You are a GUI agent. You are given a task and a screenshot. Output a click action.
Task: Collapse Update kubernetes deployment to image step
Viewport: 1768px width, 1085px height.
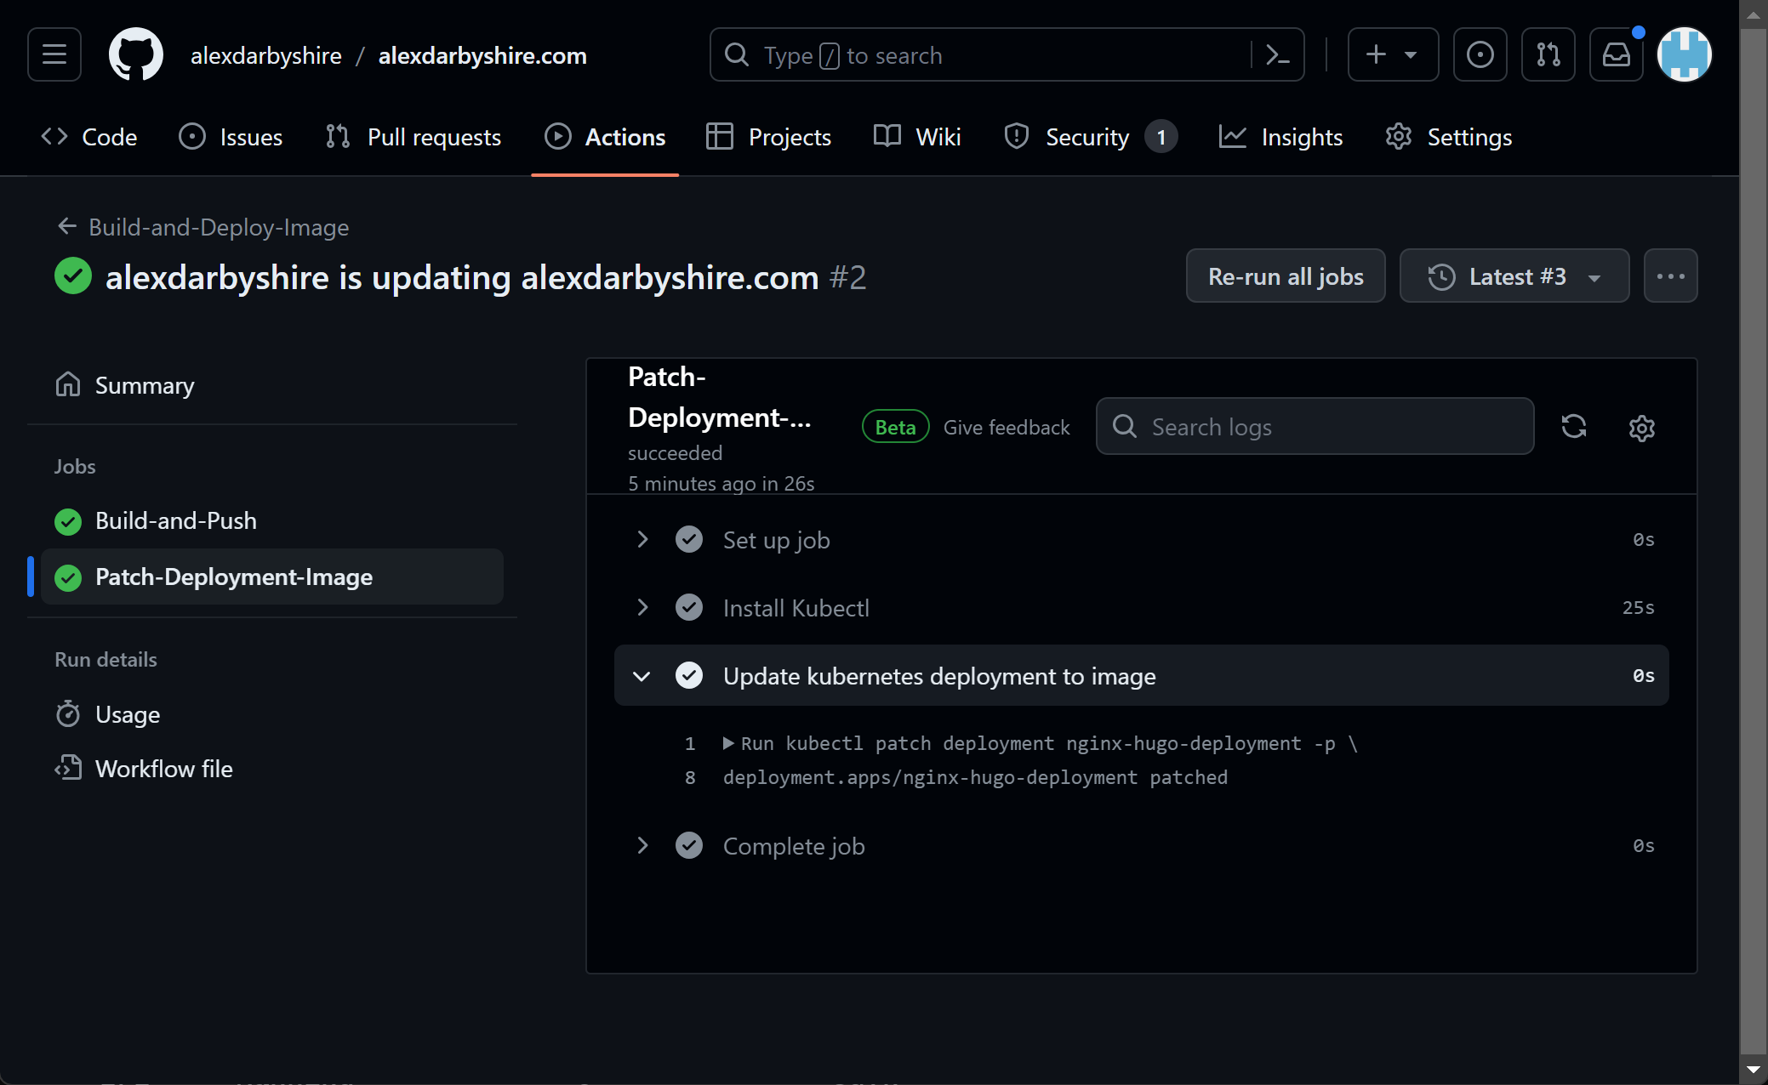1142,675
